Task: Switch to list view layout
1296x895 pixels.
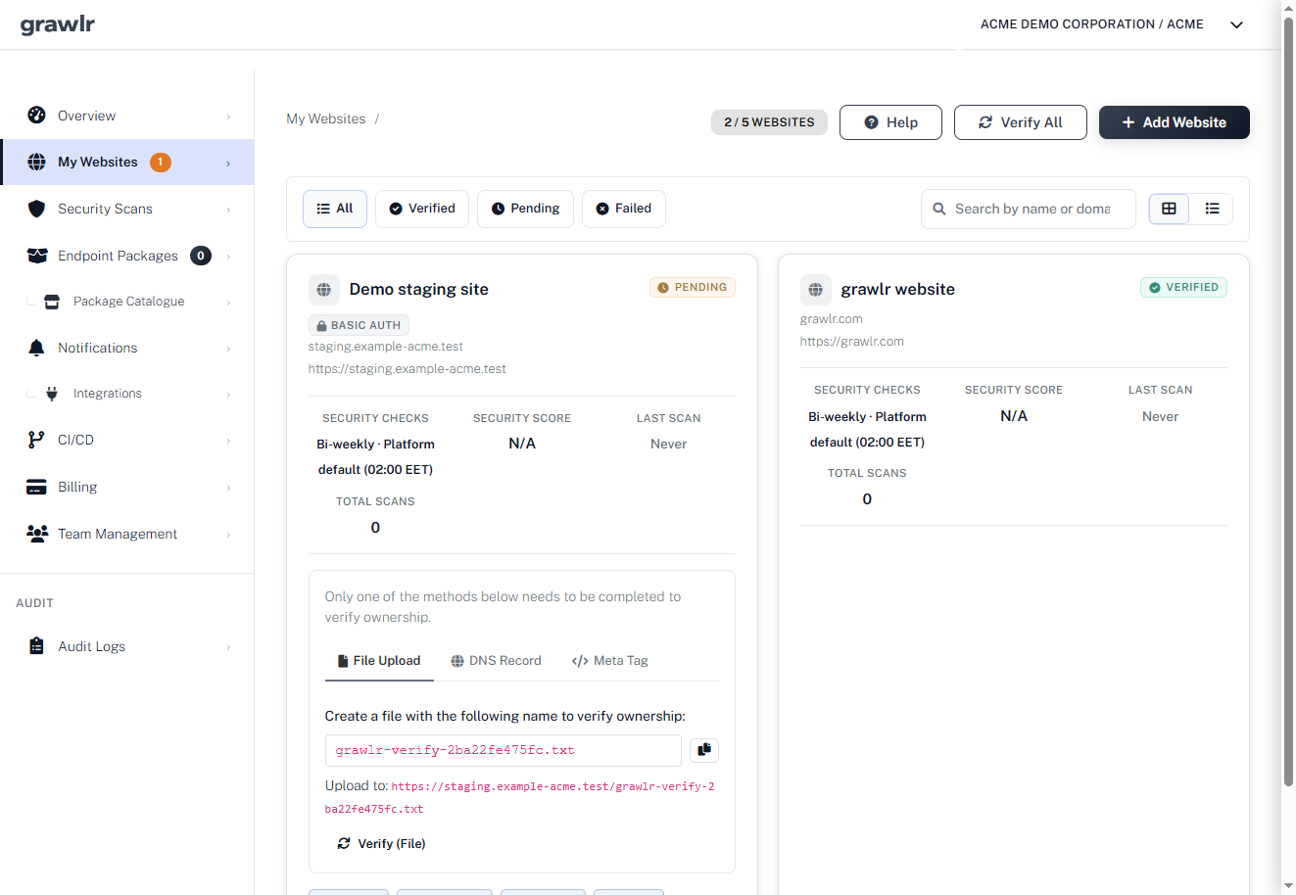Action: (1212, 209)
